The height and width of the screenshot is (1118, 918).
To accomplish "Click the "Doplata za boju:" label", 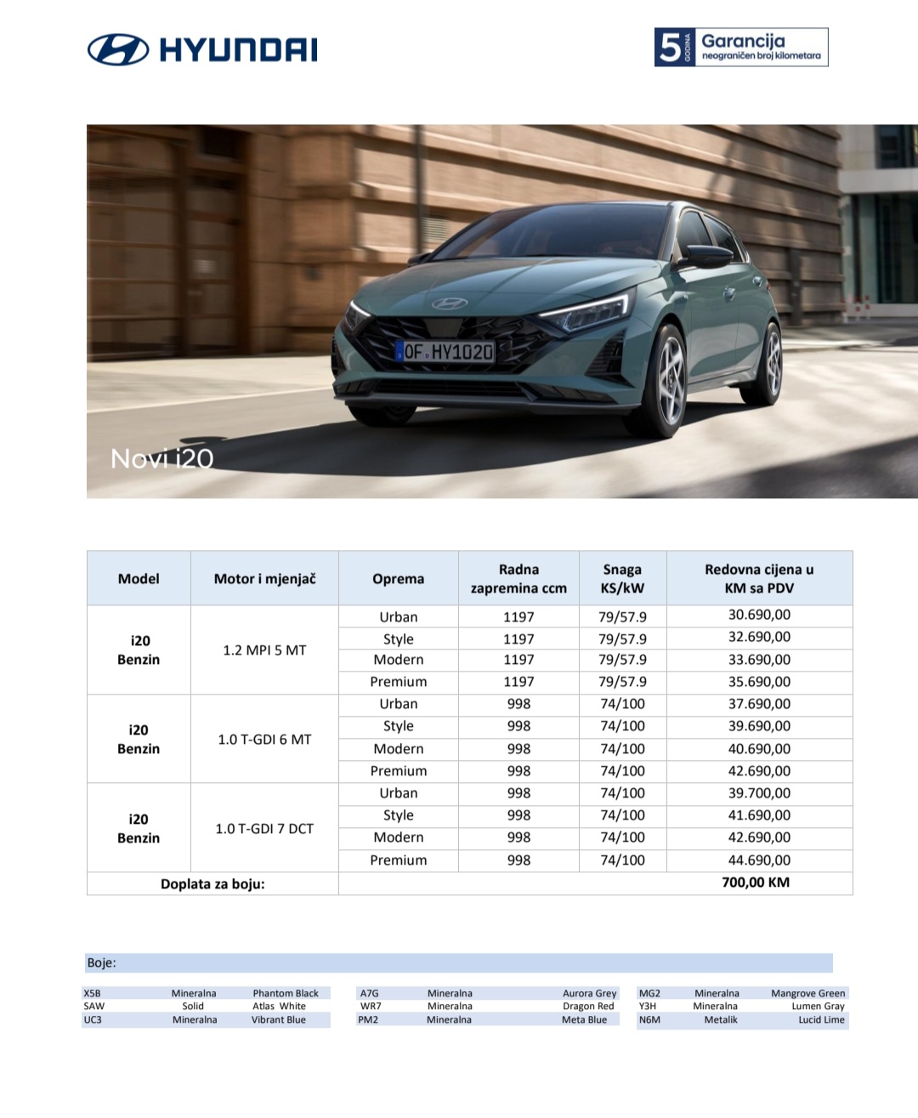I will [x=212, y=884].
